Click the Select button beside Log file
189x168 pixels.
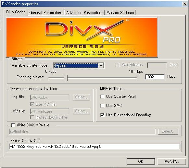click(82, 97)
